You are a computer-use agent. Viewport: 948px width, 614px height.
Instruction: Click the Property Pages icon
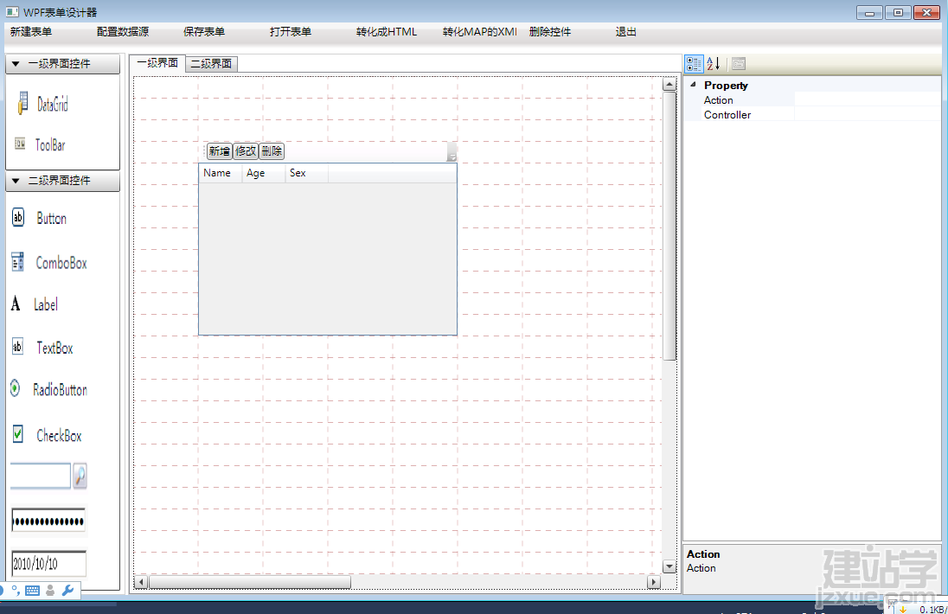[x=738, y=63]
